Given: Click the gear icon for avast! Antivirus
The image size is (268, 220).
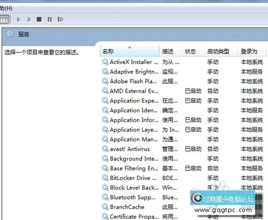Looking at the screenshot, I should 105,149.
